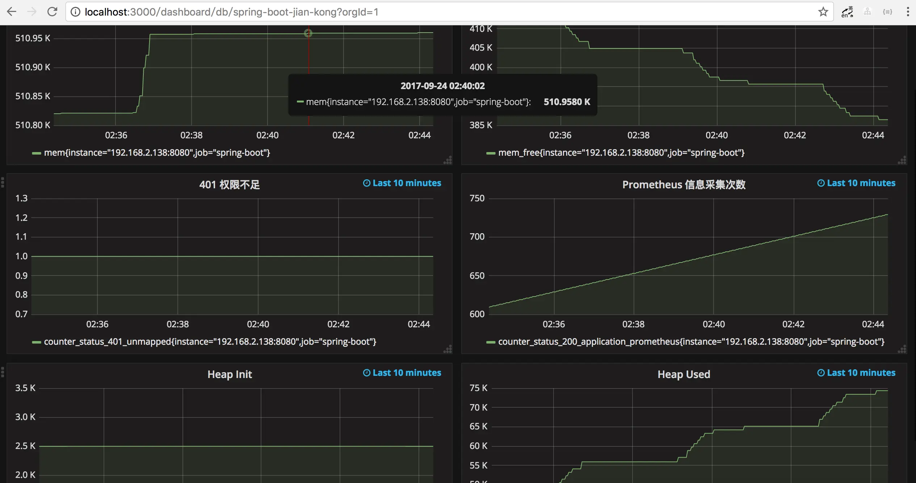This screenshot has width=916, height=483.
Task: Open row menu handle beside 401 panel
Action: coord(3,182)
